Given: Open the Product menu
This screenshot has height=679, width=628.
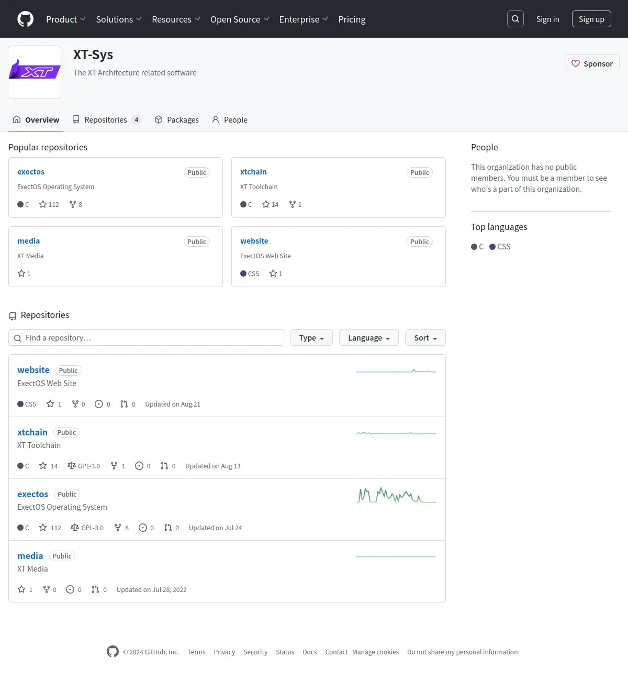Looking at the screenshot, I should pyautogui.click(x=66, y=19).
